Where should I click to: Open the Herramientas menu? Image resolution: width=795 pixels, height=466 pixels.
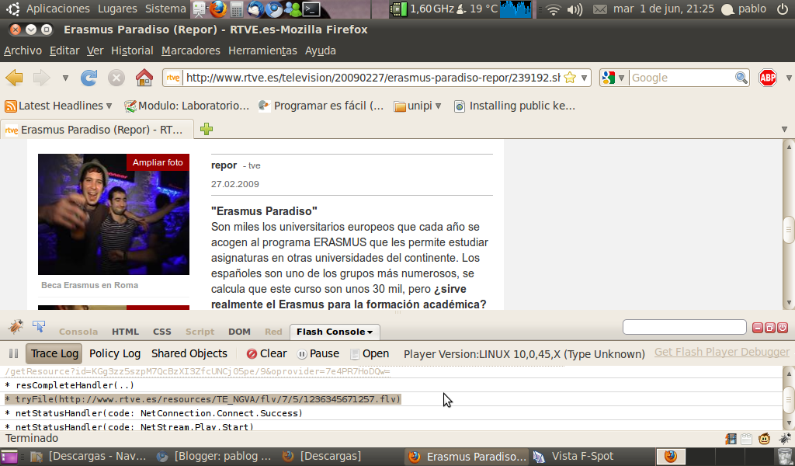(x=262, y=50)
